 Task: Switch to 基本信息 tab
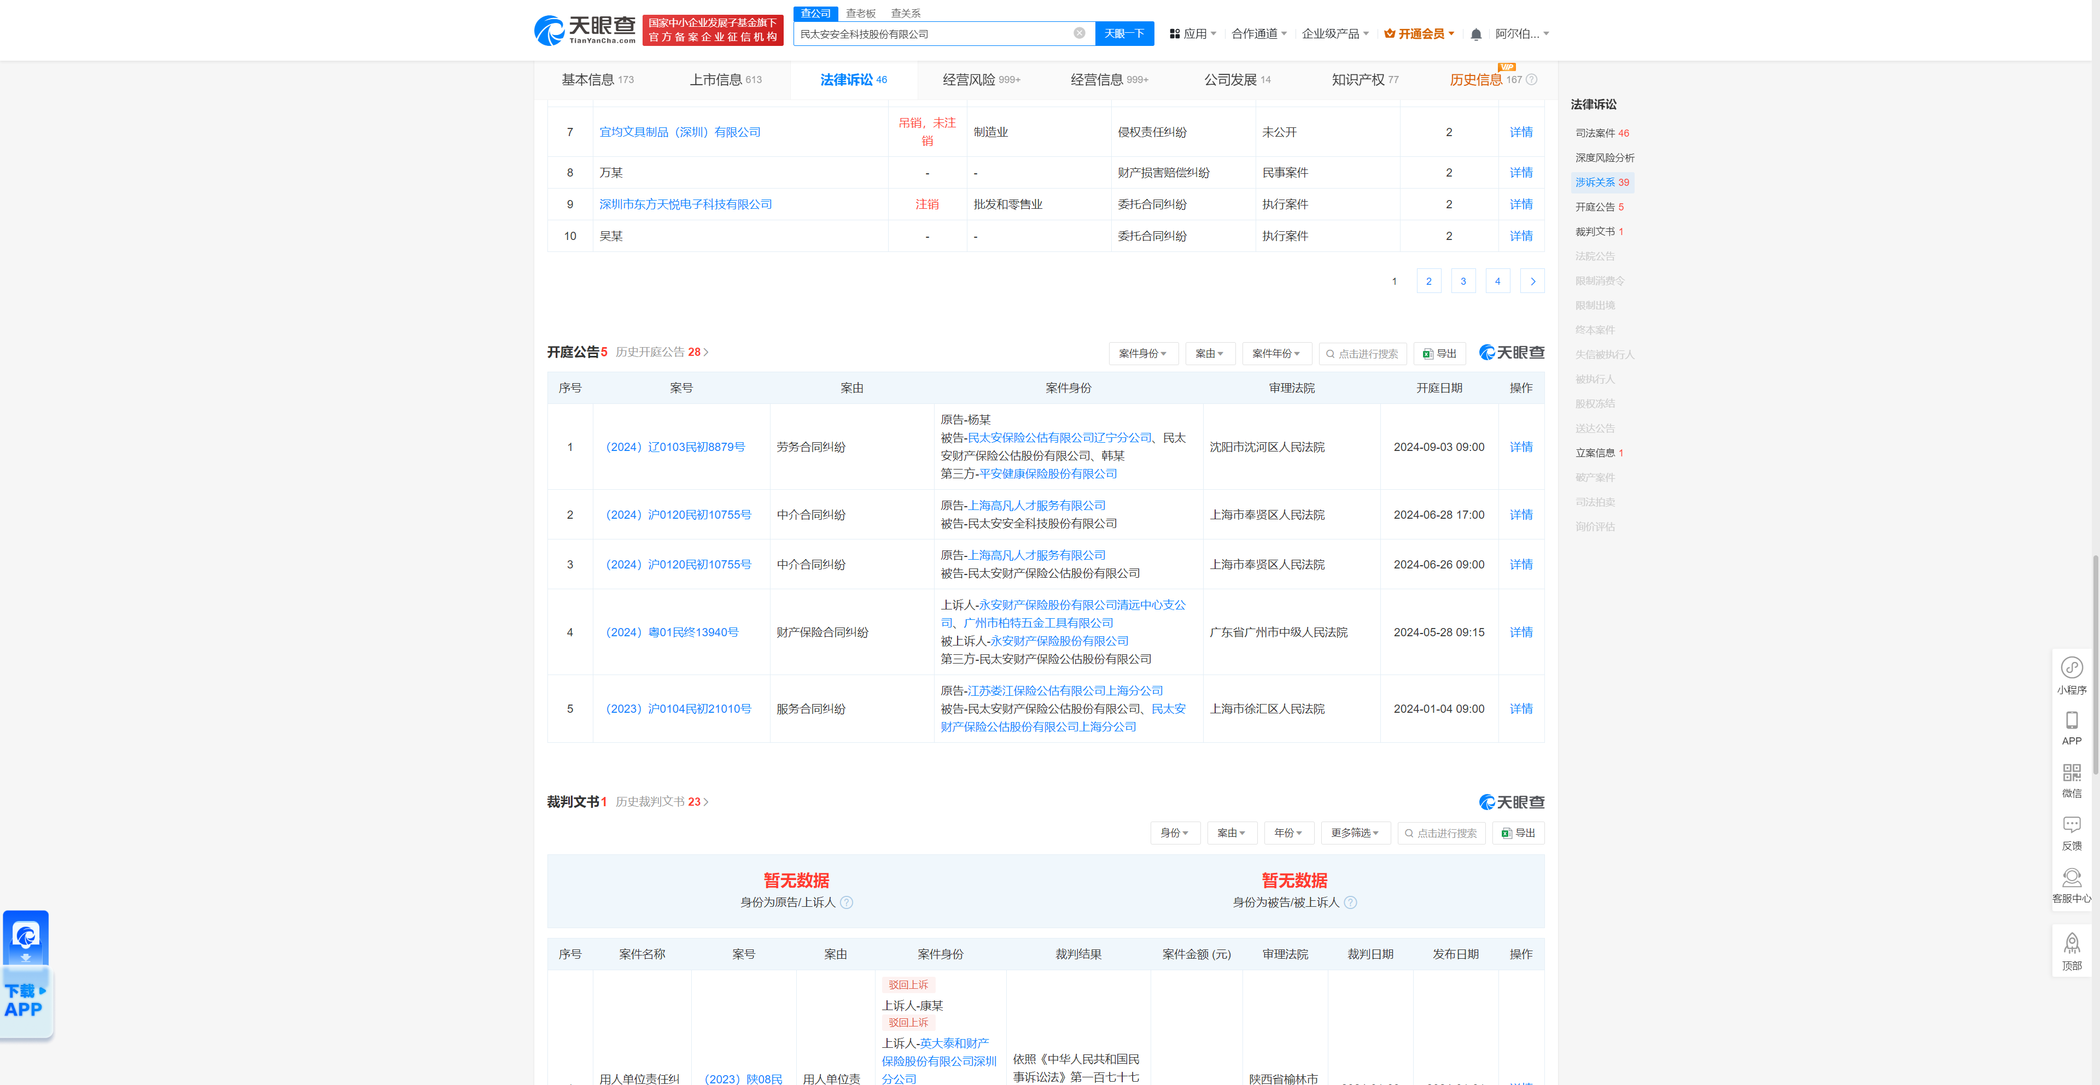(x=598, y=80)
